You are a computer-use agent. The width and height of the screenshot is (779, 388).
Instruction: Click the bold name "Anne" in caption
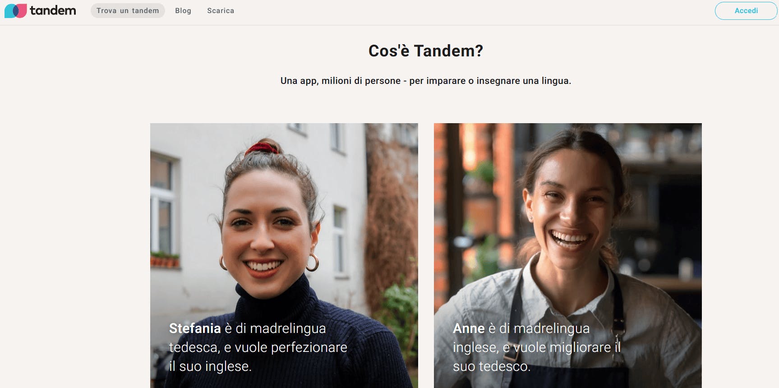[469, 328]
